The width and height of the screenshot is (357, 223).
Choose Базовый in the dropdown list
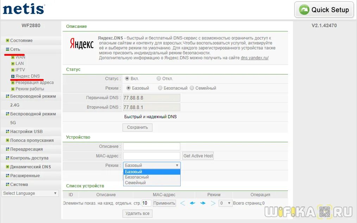click(x=152, y=171)
